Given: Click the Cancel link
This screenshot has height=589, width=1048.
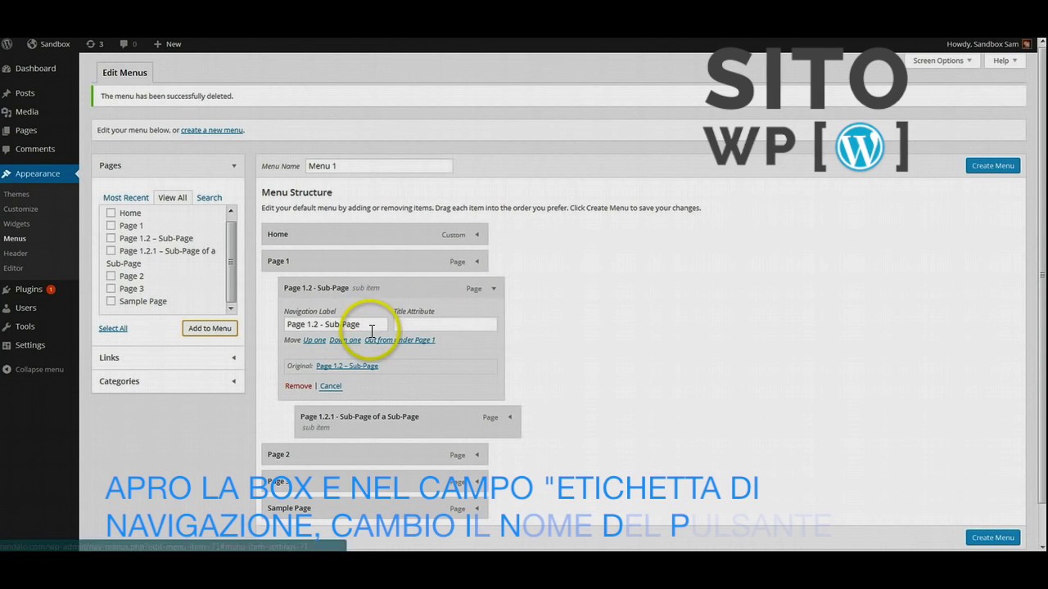Looking at the screenshot, I should 331,386.
